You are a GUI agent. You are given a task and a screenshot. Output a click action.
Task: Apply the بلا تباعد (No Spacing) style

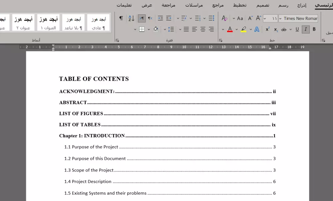[73, 23]
